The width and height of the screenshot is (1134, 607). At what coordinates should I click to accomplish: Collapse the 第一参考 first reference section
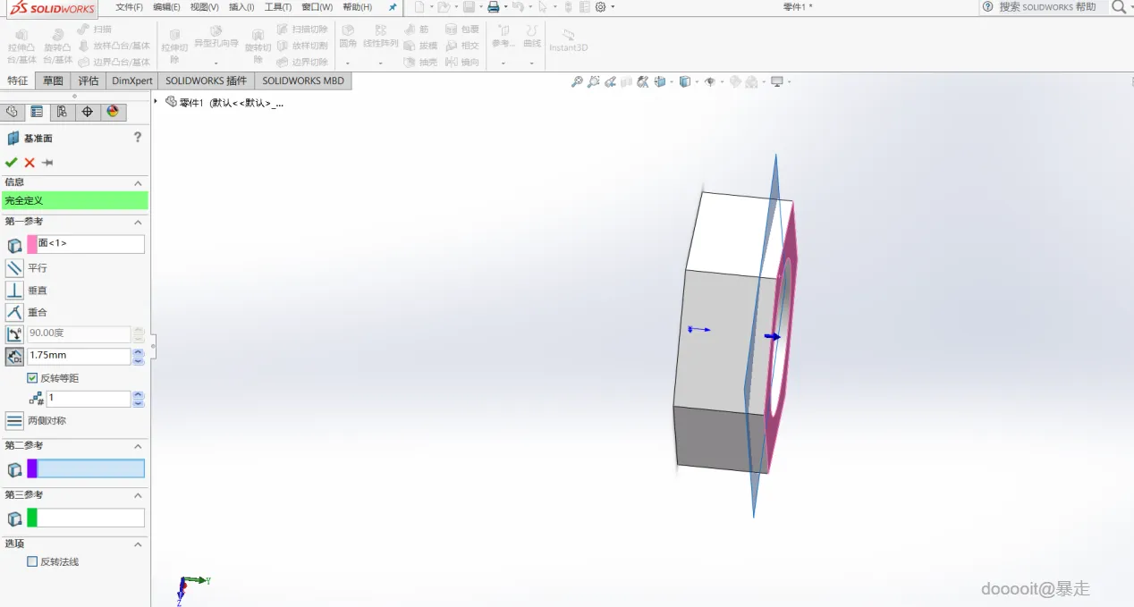(x=138, y=222)
